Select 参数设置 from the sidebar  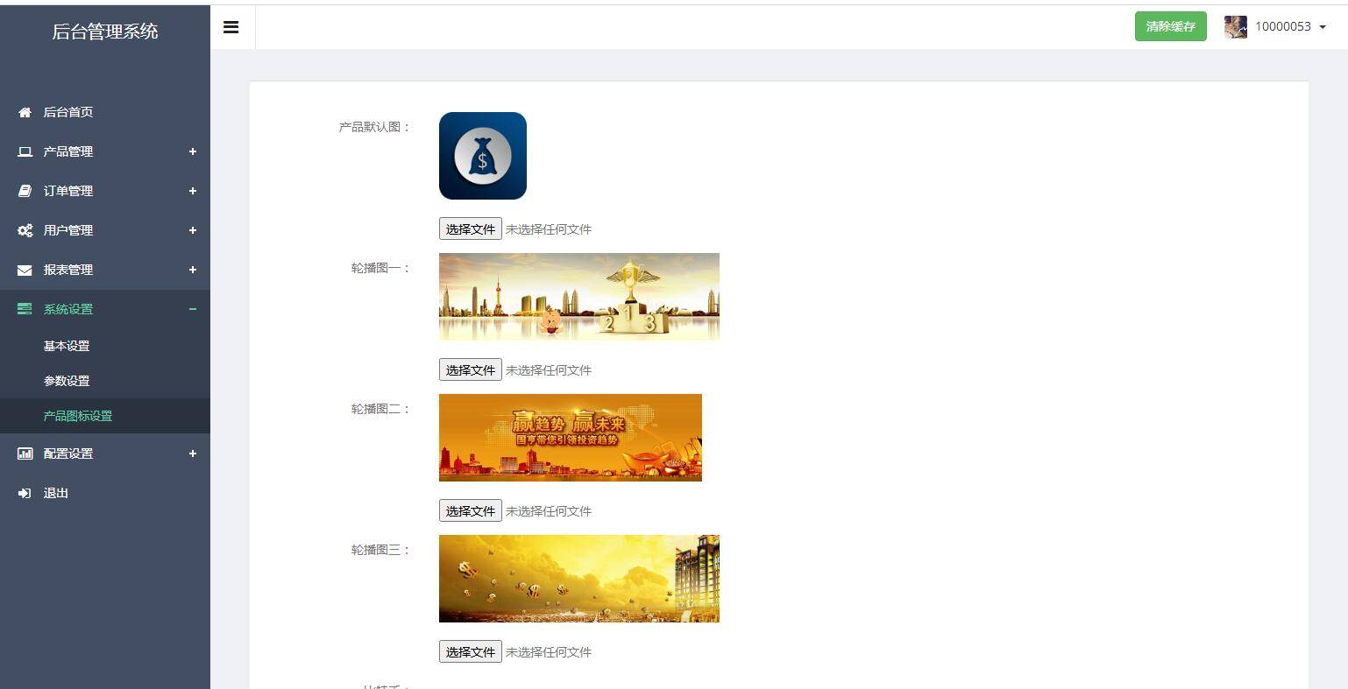pyautogui.click(x=65, y=380)
